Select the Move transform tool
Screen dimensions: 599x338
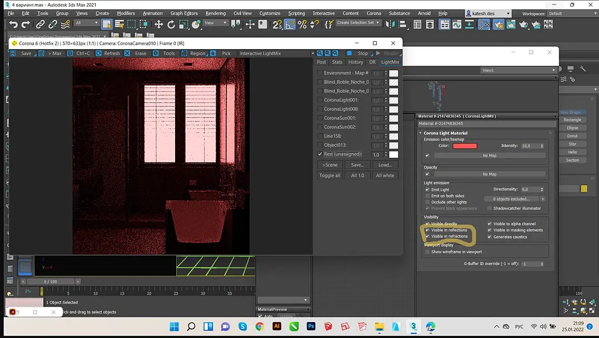click(x=159, y=24)
